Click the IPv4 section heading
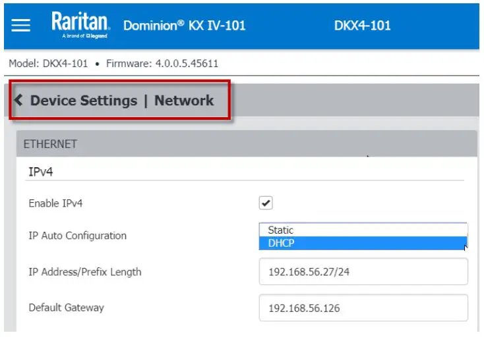Image resolution: width=484 pixels, height=337 pixels. 40,172
